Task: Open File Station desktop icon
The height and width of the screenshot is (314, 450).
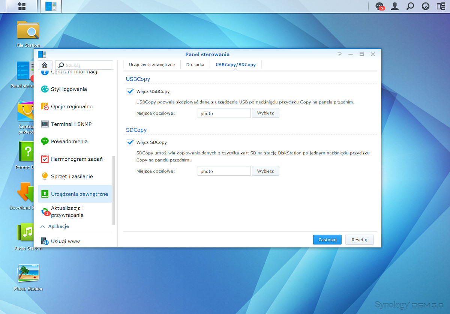Action: [28, 34]
